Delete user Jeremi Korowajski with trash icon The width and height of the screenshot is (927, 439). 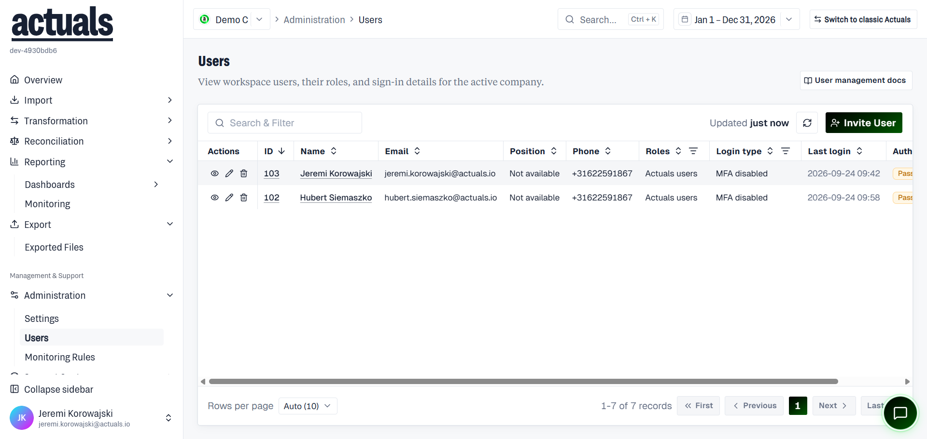pyautogui.click(x=244, y=173)
